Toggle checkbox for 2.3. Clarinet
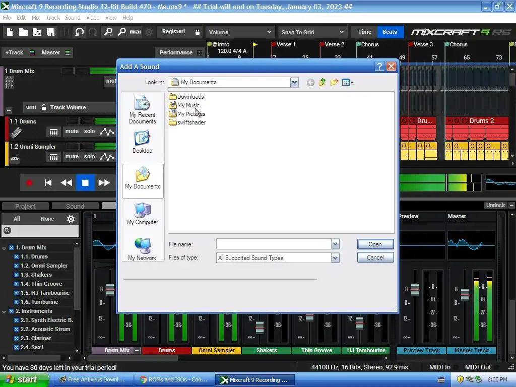Screen dimensions: 516x387 pos(16,338)
